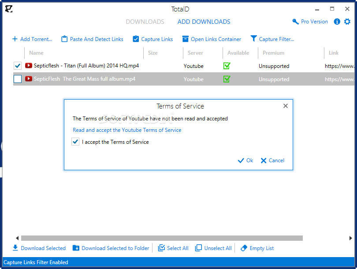Image resolution: width=357 pixels, height=269 pixels.
Task: Open Read and accept Youtube Terms link
Action: click(127, 130)
